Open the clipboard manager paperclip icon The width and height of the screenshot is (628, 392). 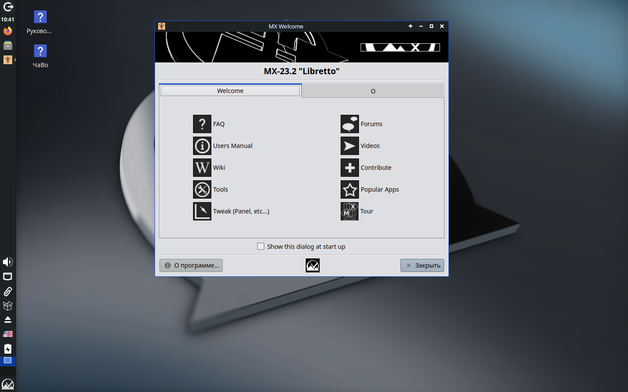point(8,291)
